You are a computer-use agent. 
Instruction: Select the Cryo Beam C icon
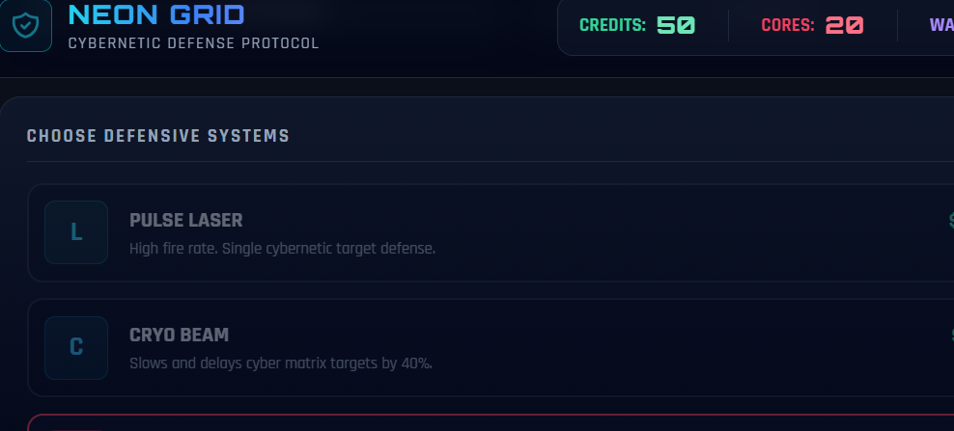point(76,348)
